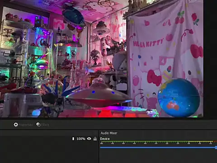Viewport: 217px width, 163px height.
Task: Click the Filters text button
Action: pyautogui.click(x=45, y=125)
